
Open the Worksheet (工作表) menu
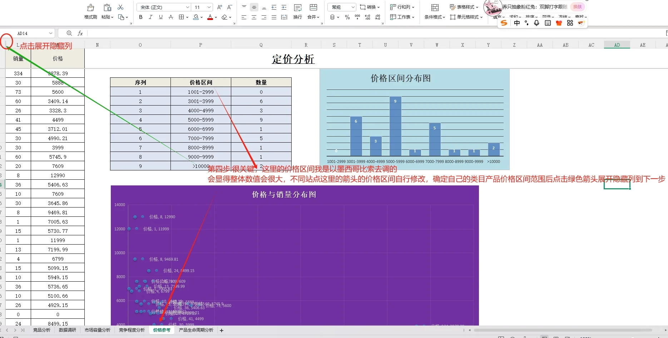point(402,17)
